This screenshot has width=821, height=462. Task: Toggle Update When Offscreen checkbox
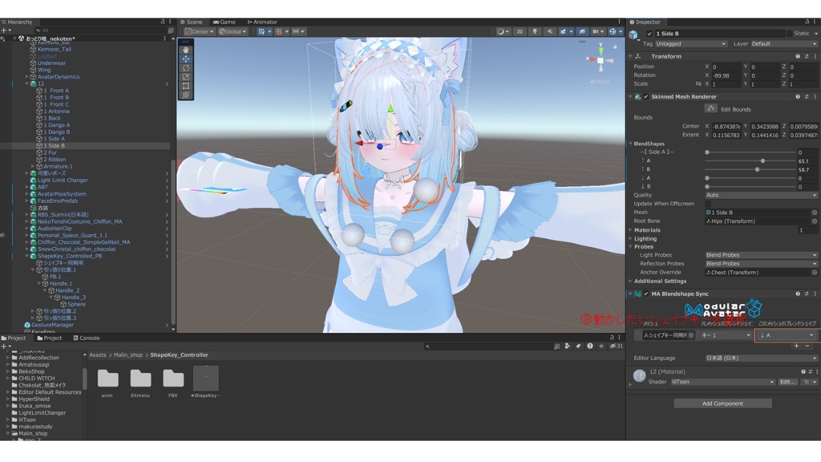click(x=708, y=204)
